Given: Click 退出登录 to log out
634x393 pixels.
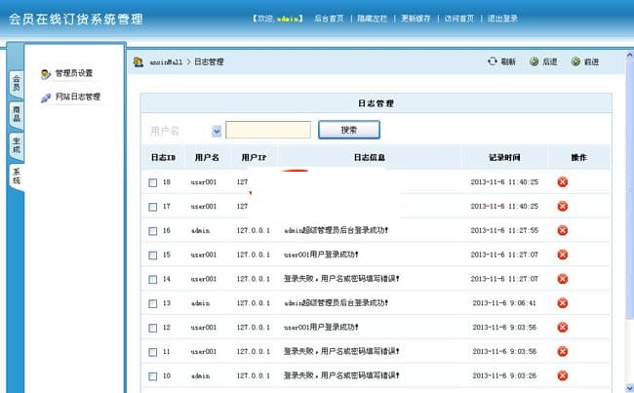Looking at the screenshot, I should (502, 19).
